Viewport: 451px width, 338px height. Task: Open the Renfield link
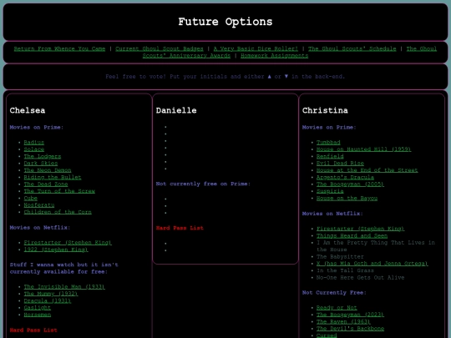click(330, 156)
